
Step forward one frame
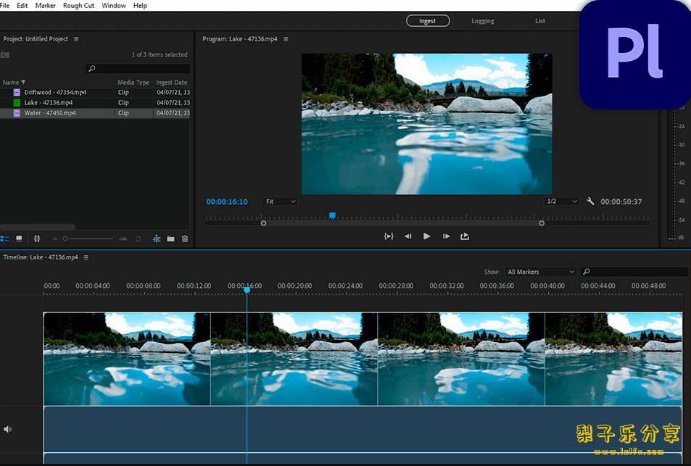(x=446, y=236)
